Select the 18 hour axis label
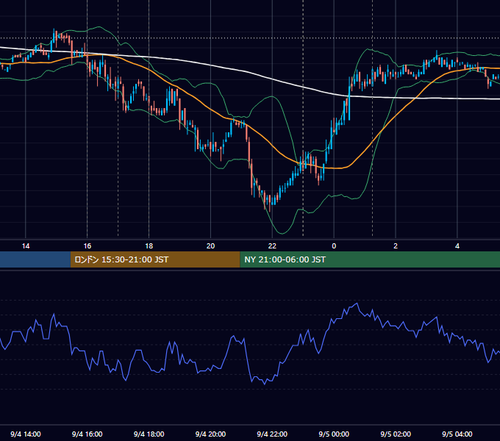Image resolution: width=500 pixels, height=441 pixels. click(x=149, y=246)
